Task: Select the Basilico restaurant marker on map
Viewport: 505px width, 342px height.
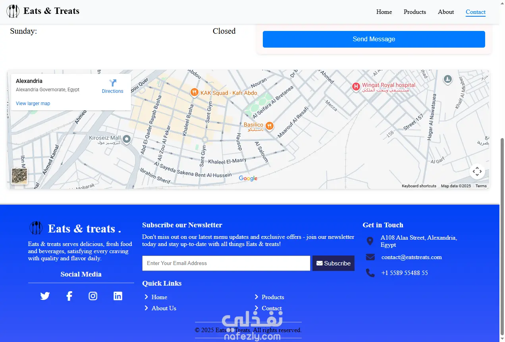Action: pyautogui.click(x=270, y=126)
